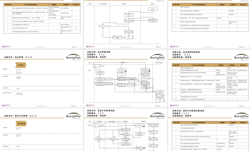The image size is (251, 151).
Task: Click the 资金计划管理 chevron arrow shape
Action: click(21, 124)
